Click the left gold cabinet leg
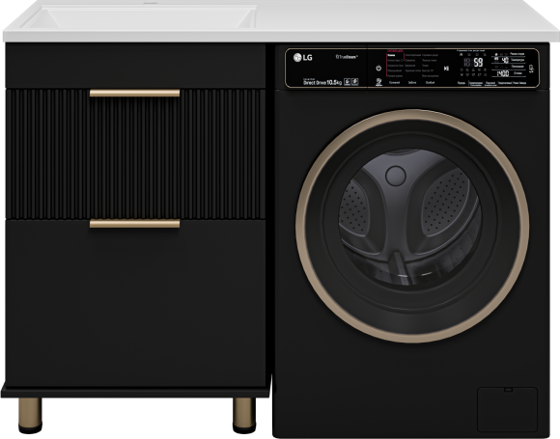The image size is (560, 439). tap(30, 415)
